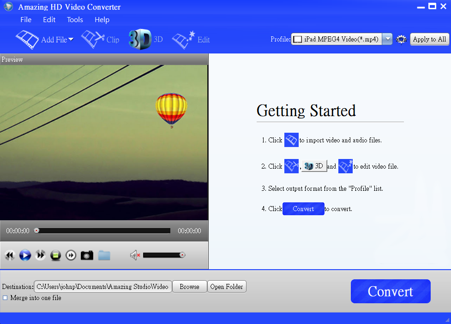Screen dimensions: 451x324
Task: Adjust the volume slider
Action: (x=164, y=255)
